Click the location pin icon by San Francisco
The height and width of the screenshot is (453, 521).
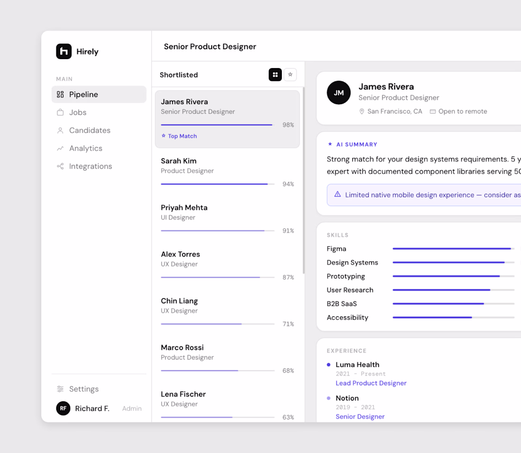[x=362, y=112]
